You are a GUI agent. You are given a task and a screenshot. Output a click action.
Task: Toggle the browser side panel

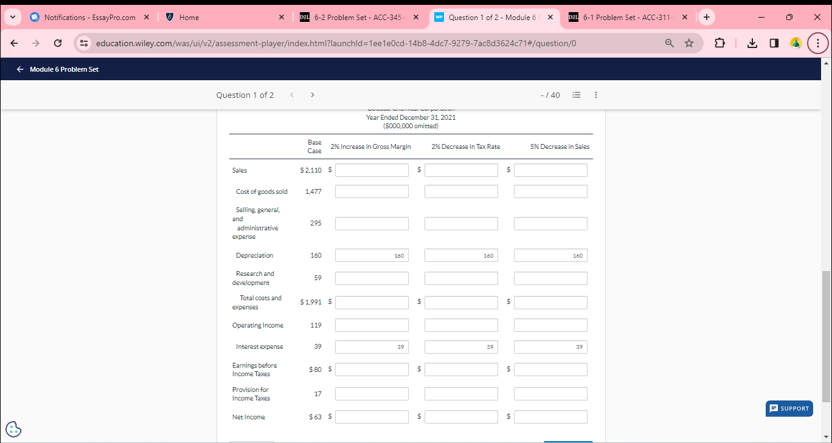coord(774,43)
